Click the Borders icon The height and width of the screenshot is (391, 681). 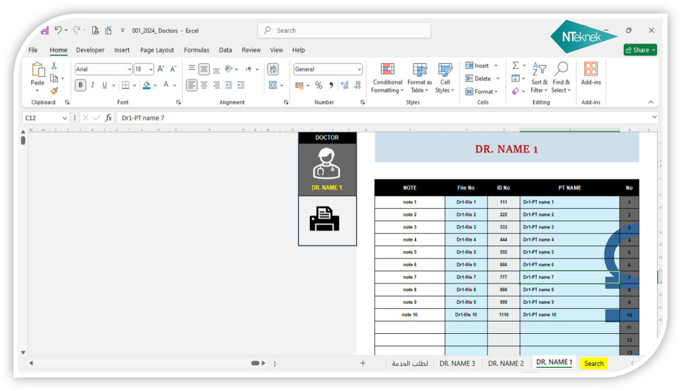click(125, 85)
